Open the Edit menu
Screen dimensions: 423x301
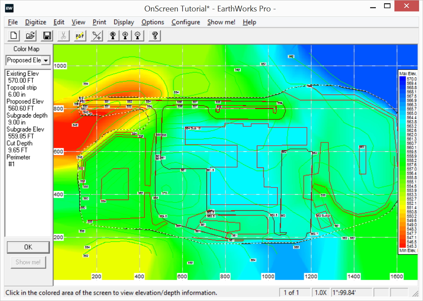click(x=59, y=22)
